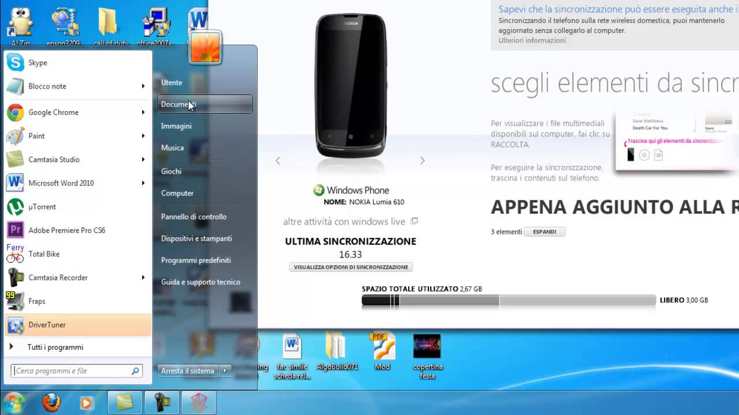Launch µTorrent from the Start menu

tap(77, 207)
